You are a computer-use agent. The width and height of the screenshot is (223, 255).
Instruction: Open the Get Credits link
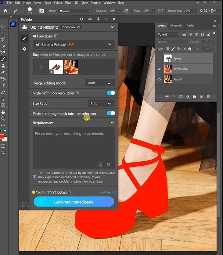coord(108,192)
